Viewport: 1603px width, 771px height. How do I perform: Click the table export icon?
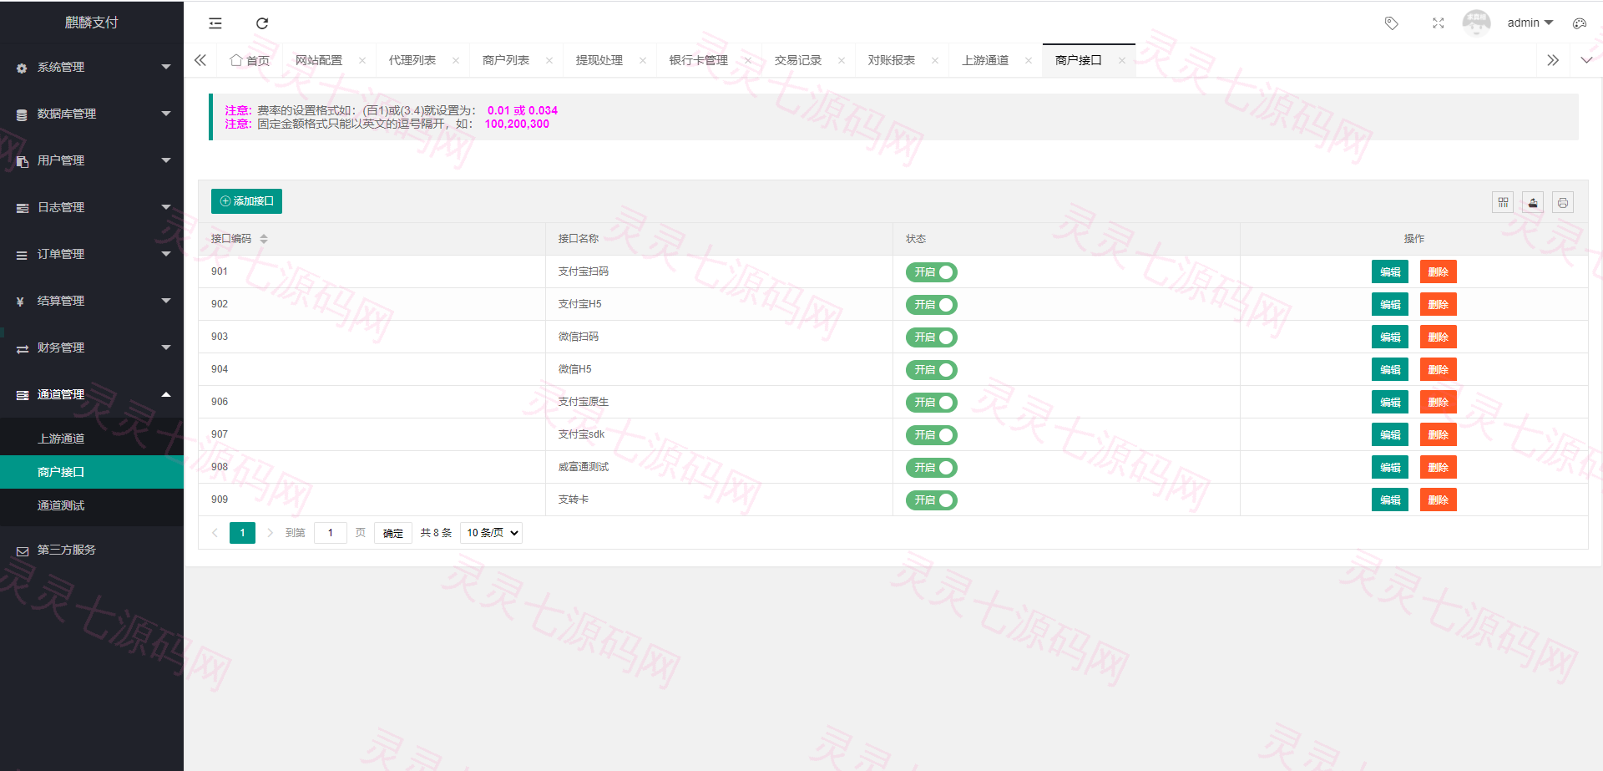pyautogui.click(x=1533, y=202)
